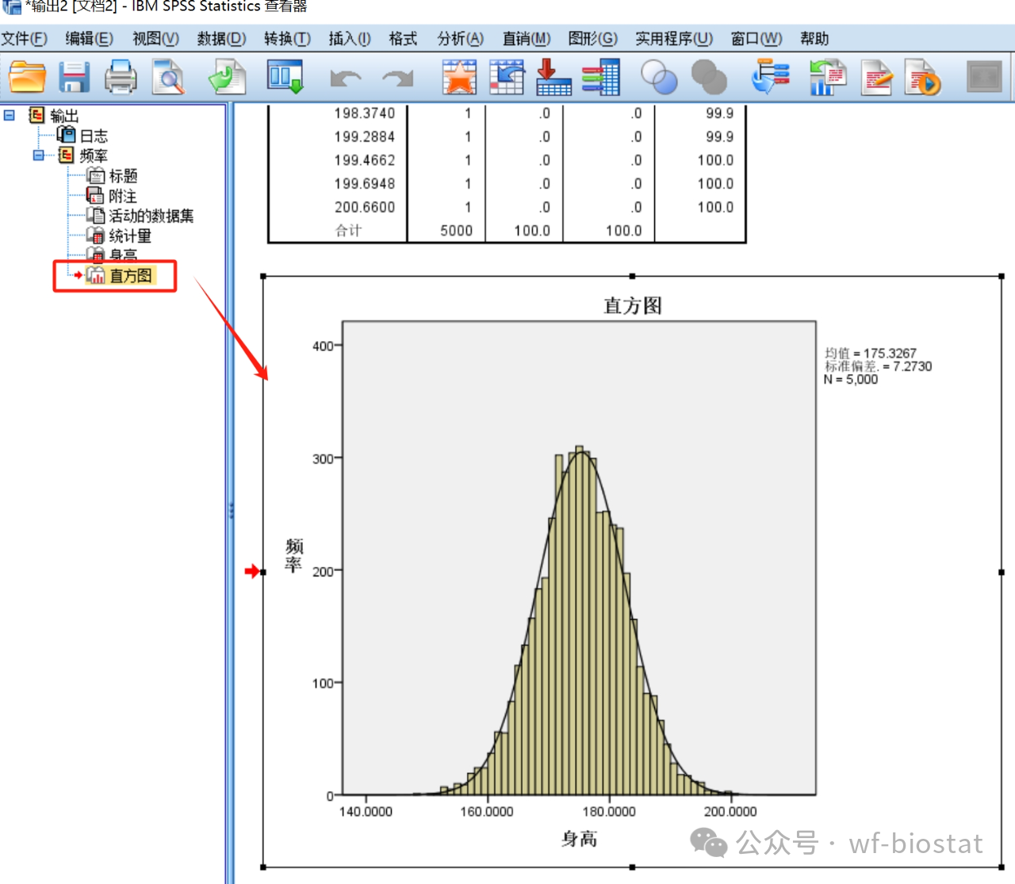Open the 图形(G) menu
This screenshot has height=884, width=1015.
pos(592,39)
